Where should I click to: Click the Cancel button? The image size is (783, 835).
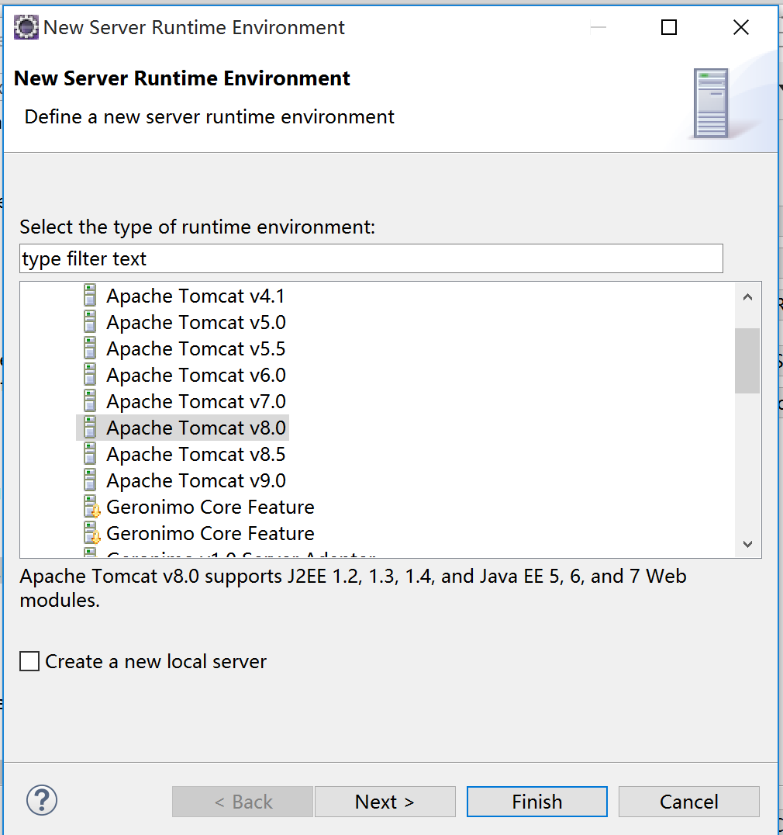point(689,802)
